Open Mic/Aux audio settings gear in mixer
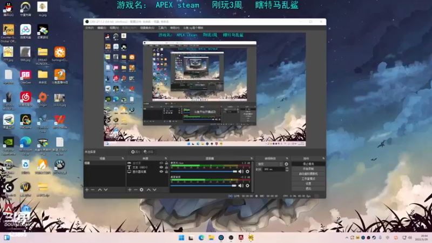The image size is (432, 243). coord(247,171)
